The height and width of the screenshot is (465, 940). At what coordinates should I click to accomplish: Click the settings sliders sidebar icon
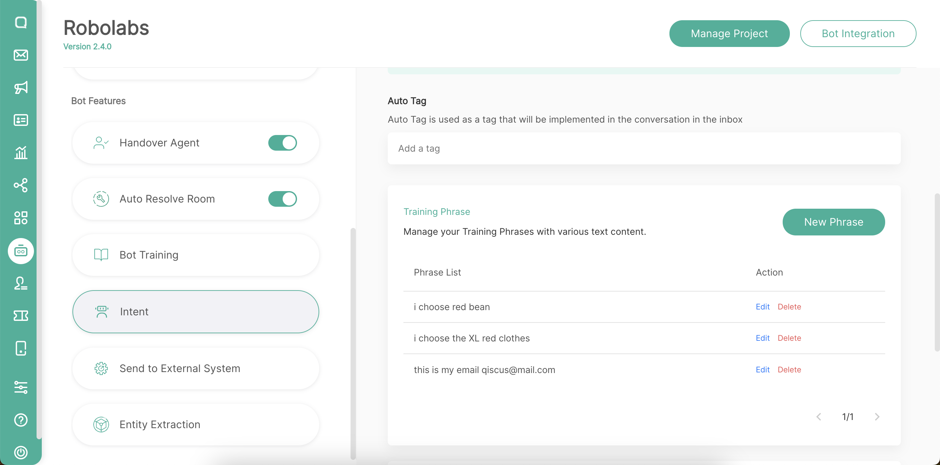(21, 387)
